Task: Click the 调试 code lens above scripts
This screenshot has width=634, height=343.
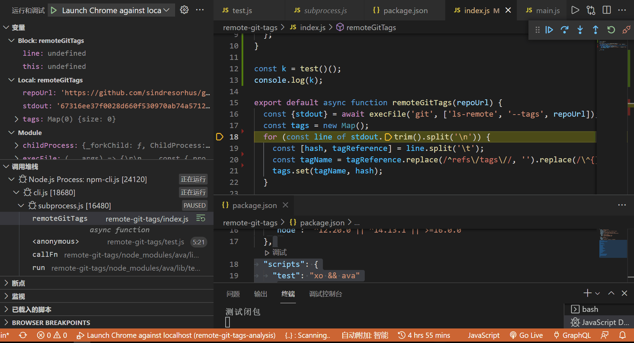Action: pos(276,252)
